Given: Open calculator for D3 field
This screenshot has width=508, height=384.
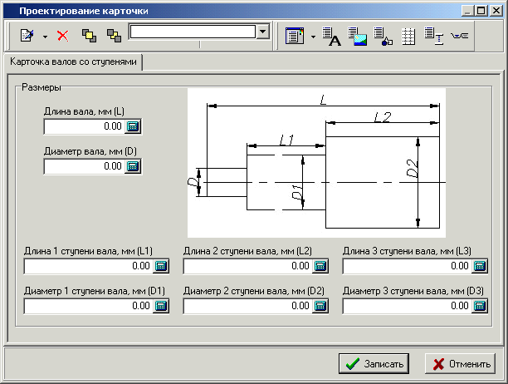Looking at the screenshot, I should 480,306.
